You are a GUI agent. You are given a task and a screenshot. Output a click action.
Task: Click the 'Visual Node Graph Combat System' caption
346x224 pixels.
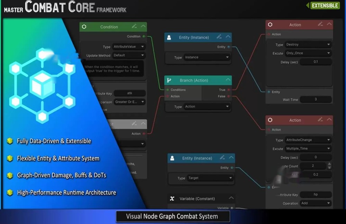click(x=173, y=216)
